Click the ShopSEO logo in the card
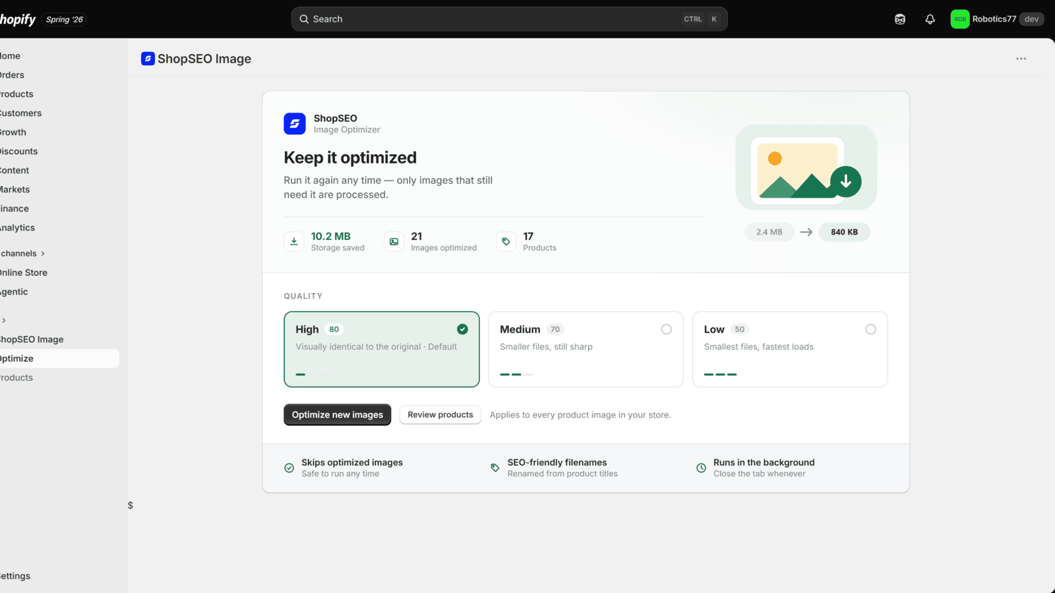Screen dimensions: 1055x593 coord(295,124)
